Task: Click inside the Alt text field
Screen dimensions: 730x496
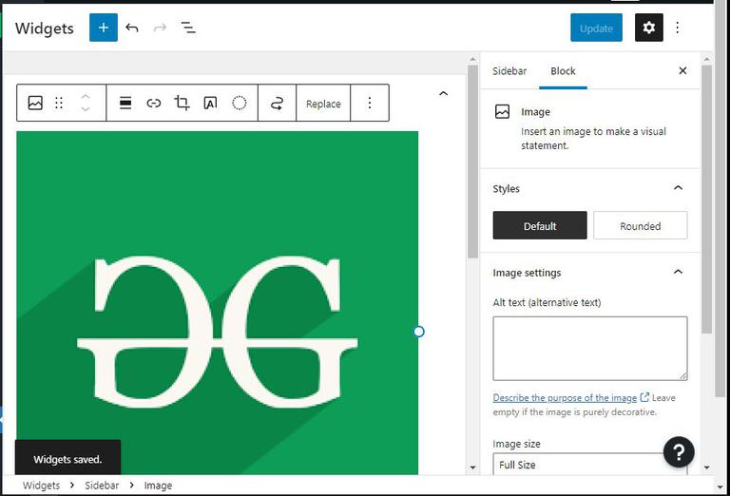Action: (x=590, y=349)
